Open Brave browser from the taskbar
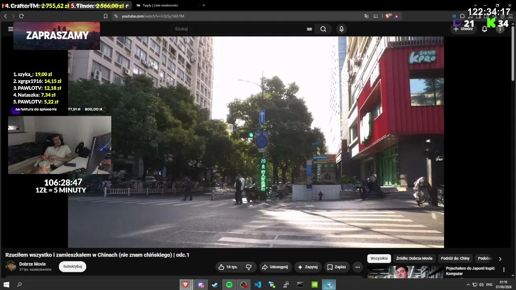The image size is (516, 290). click(x=185, y=285)
